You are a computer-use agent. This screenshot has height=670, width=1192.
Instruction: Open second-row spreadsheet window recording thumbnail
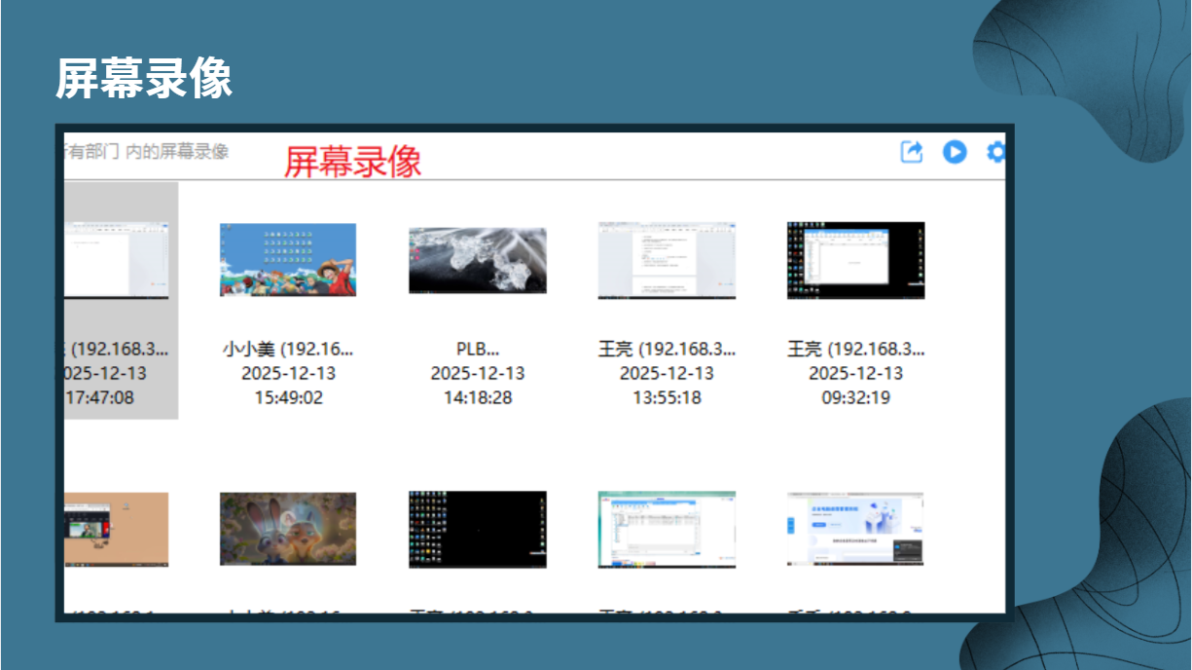pos(667,529)
